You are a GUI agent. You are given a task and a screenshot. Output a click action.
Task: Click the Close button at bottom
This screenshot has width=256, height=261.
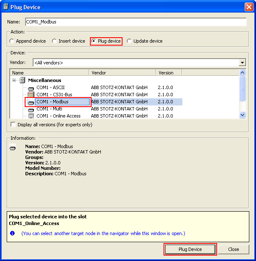(x=233, y=249)
